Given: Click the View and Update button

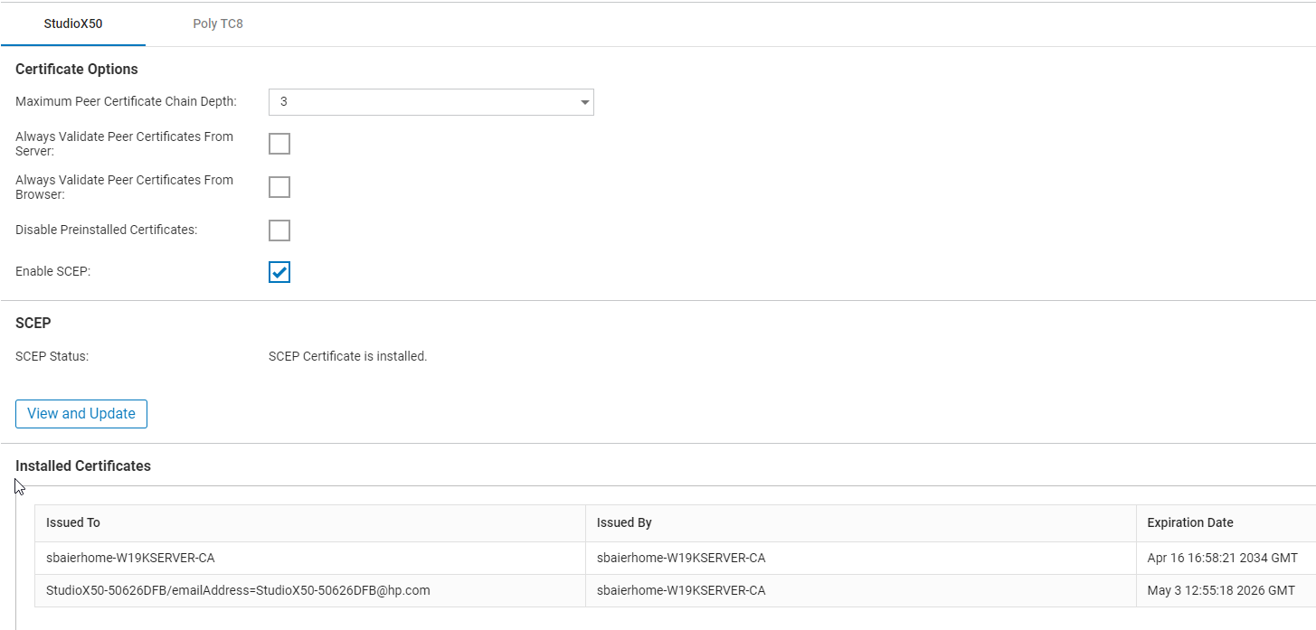Looking at the screenshot, I should coord(80,413).
